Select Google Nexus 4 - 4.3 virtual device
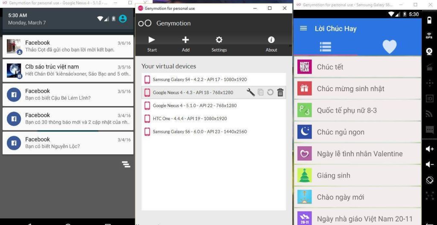The height and width of the screenshot is (225, 437). 214,92
